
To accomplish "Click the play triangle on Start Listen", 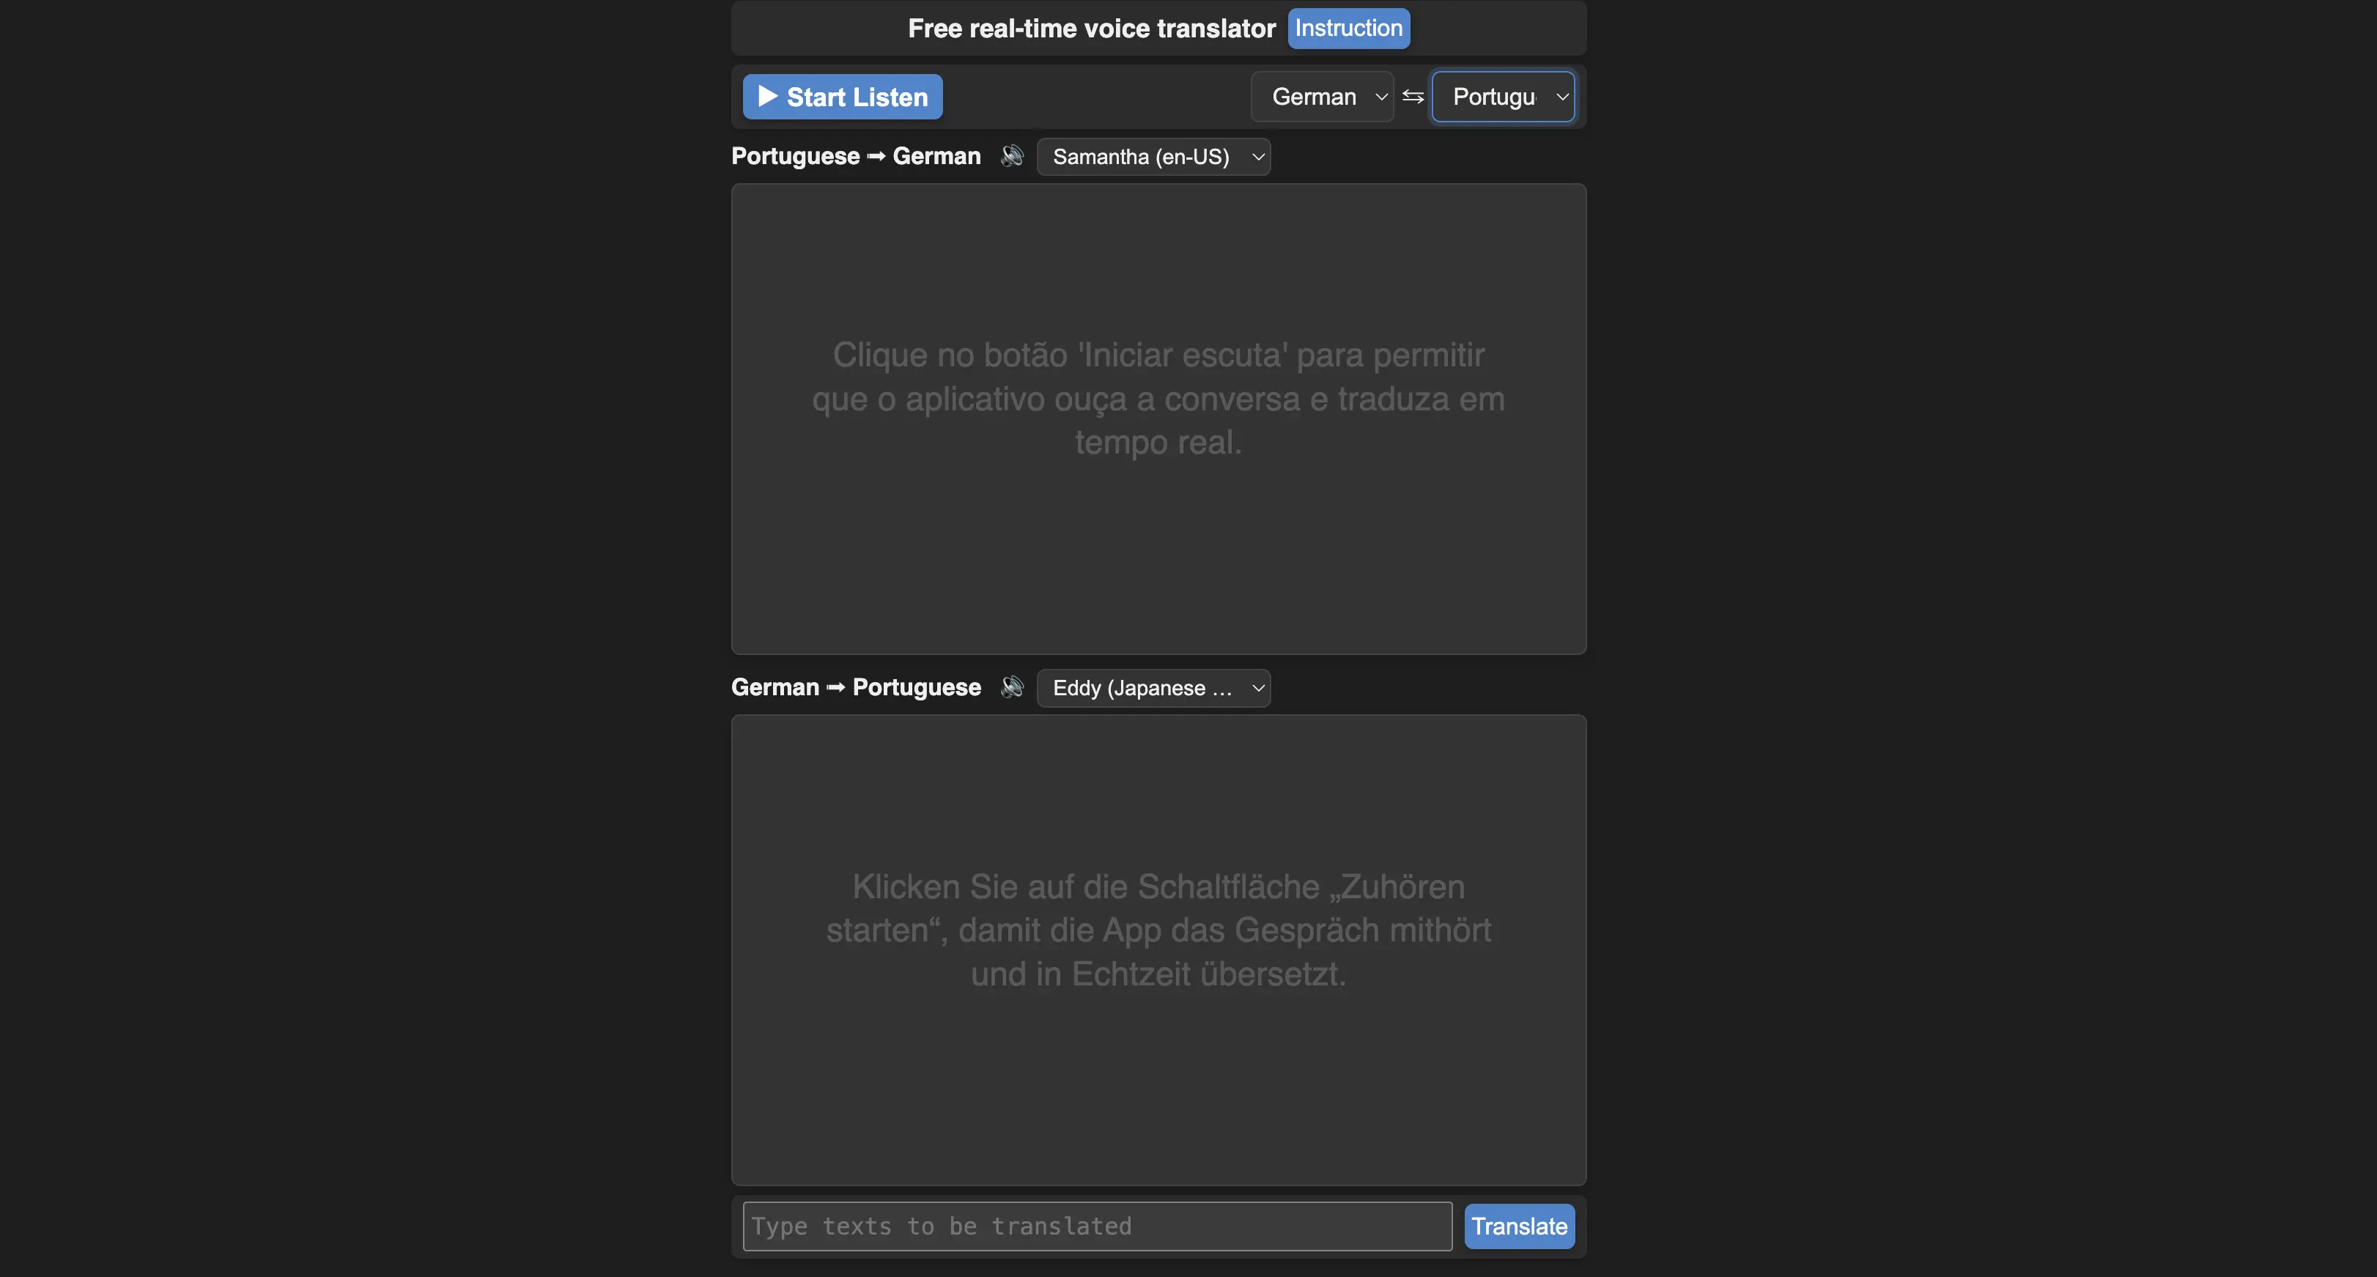I will pyautogui.click(x=769, y=96).
